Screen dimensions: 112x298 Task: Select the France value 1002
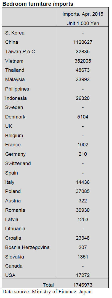click(83, 145)
